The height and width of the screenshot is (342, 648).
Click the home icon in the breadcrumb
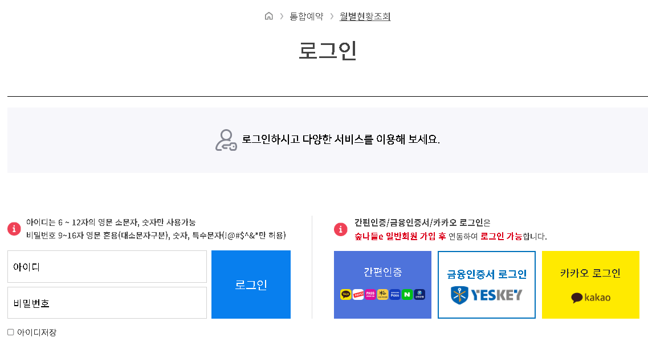tap(269, 17)
